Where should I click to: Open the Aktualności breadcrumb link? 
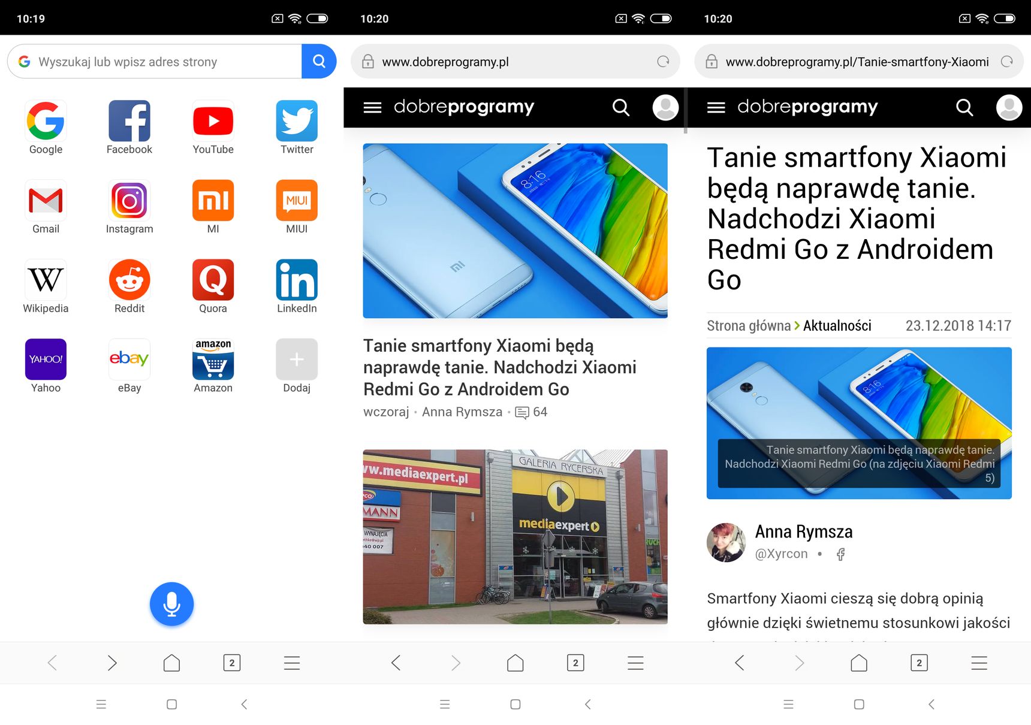coord(837,326)
